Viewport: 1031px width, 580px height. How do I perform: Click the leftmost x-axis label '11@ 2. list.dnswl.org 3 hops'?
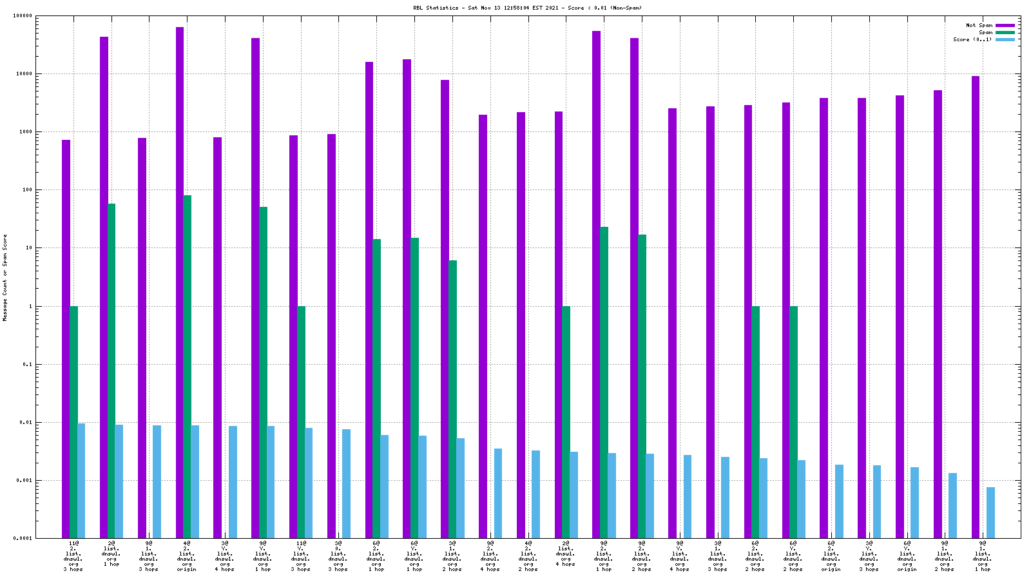pos(73,556)
